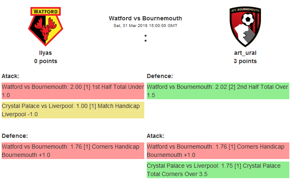Viewport: 291px width, 191px height.
Task: Select the red 1st Half Total Under bet
Action: (73, 91)
